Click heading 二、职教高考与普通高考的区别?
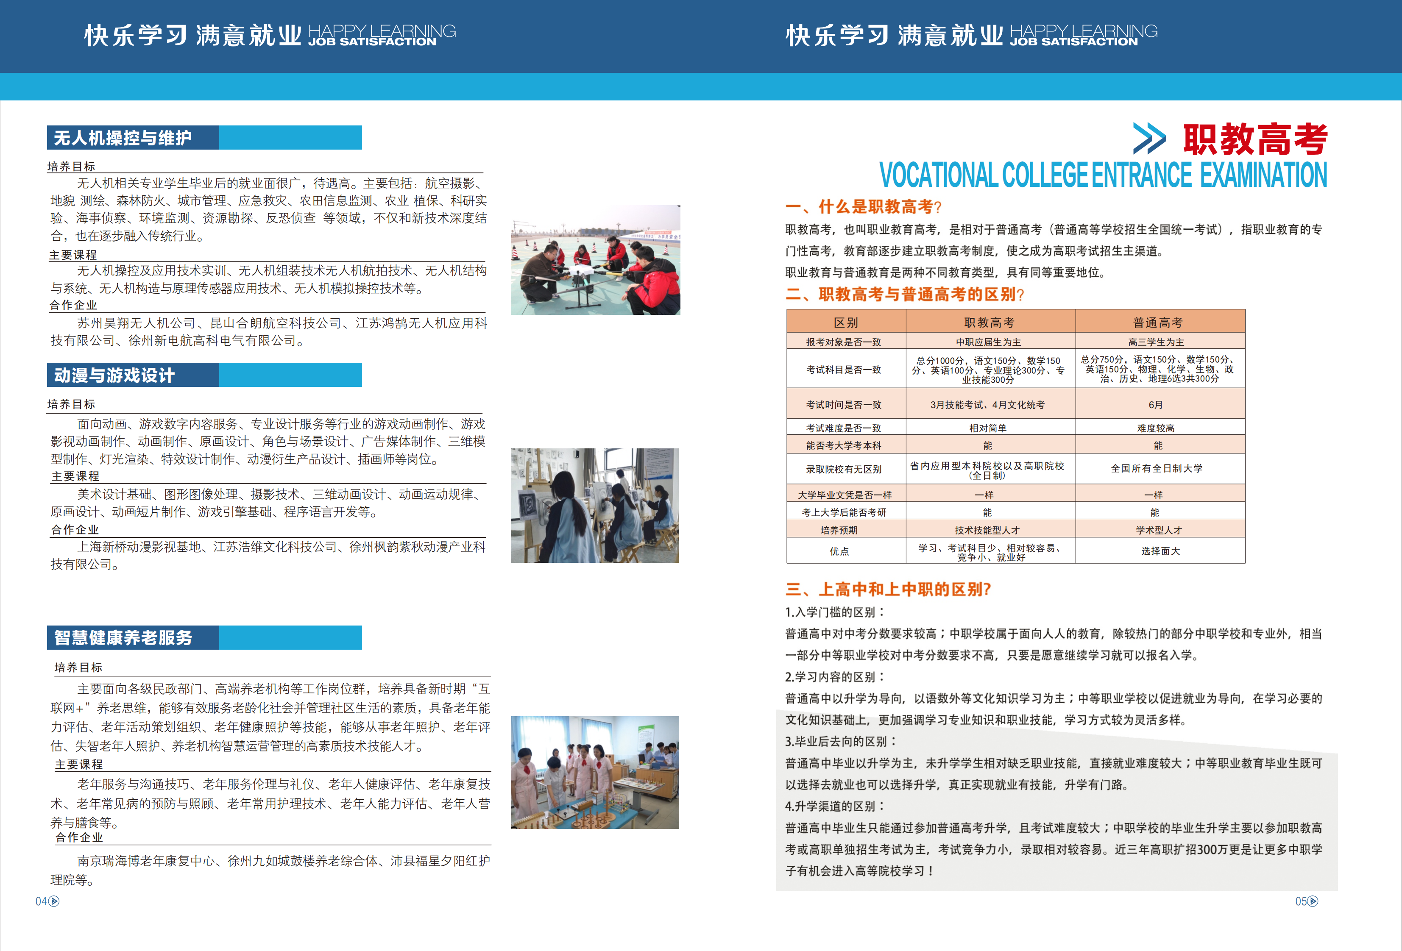 tap(905, 294)
